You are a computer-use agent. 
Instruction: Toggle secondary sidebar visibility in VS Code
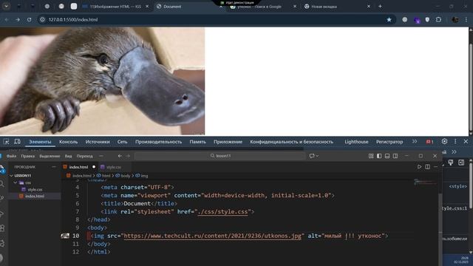[x=395, y=156]
